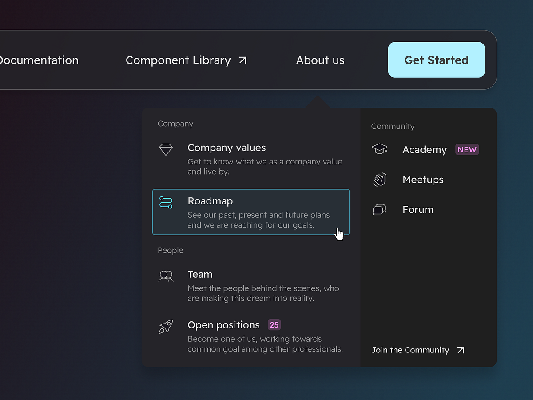Click the external link arrow next to Component Library

[242, 60]
